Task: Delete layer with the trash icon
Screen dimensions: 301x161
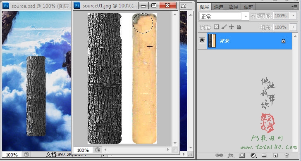Action: tap(287, 155)
